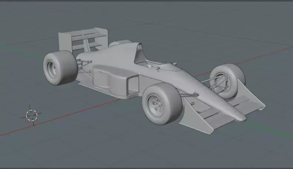The image size is (293, 169).
Task: Select the front tire nearest the camera
Action: click(162, 104)
